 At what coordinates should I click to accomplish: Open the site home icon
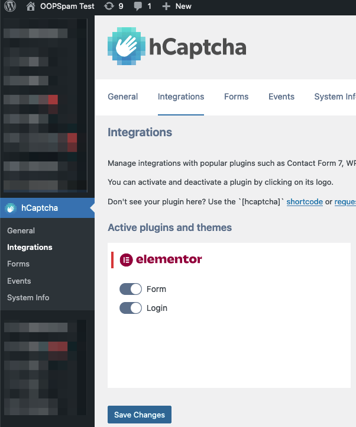tap(31, 6)
